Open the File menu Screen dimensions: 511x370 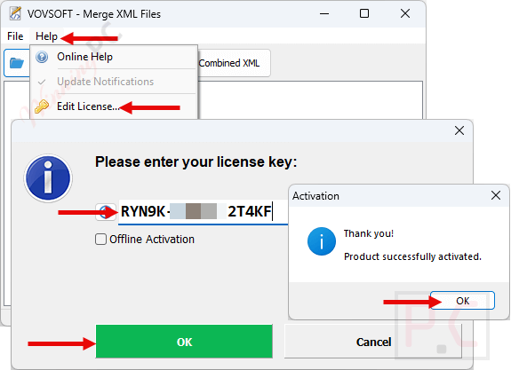coord(15,36)
